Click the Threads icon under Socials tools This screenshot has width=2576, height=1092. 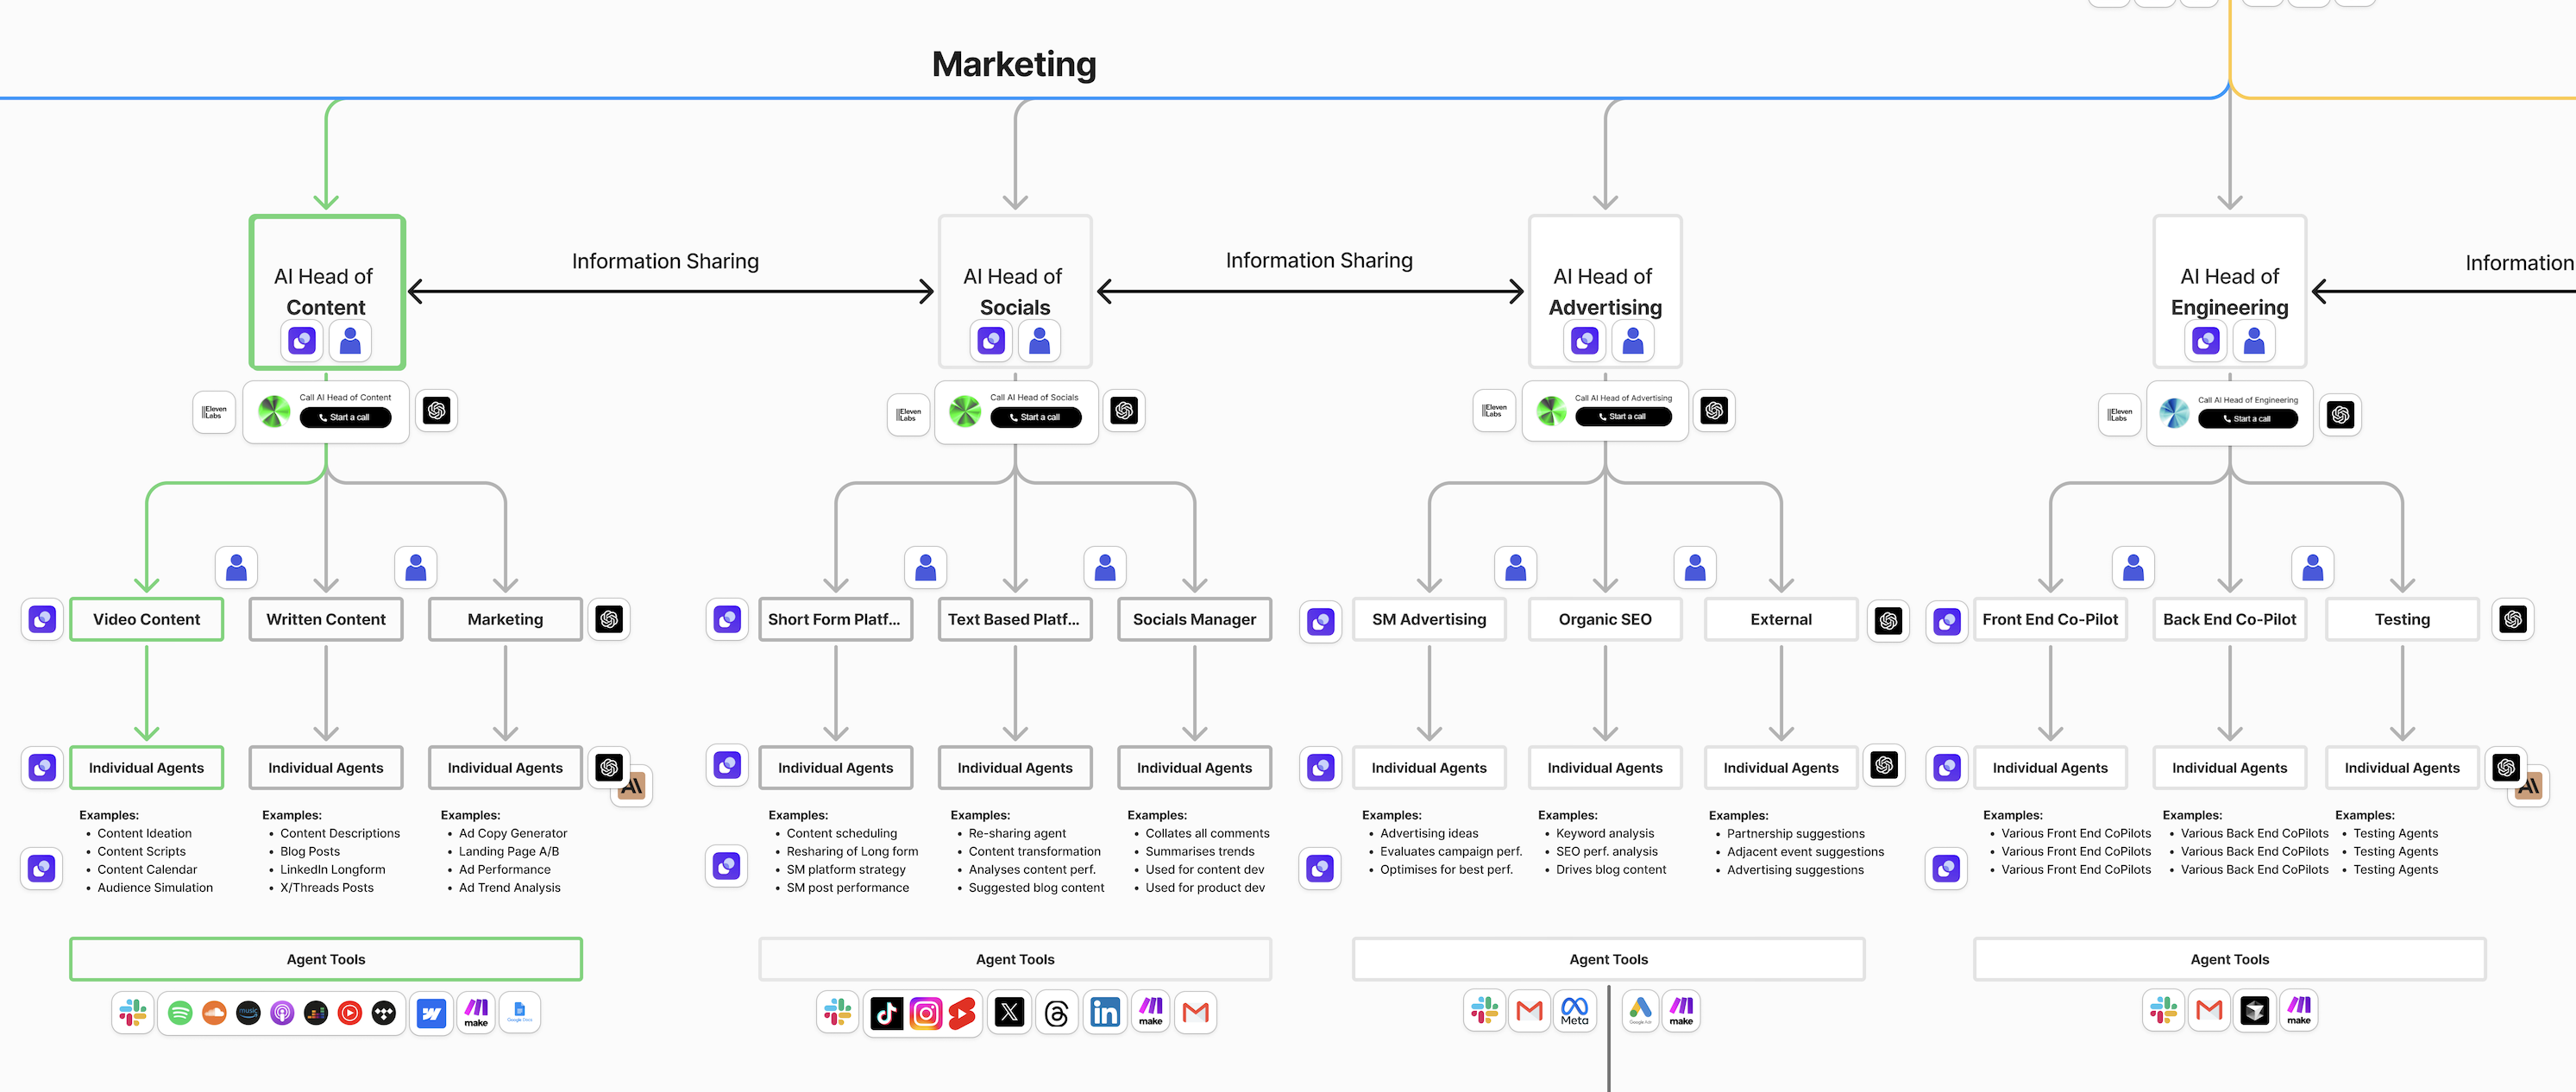(1056, 1013)
